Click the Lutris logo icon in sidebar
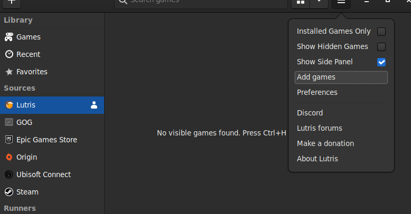 point(9,105)
